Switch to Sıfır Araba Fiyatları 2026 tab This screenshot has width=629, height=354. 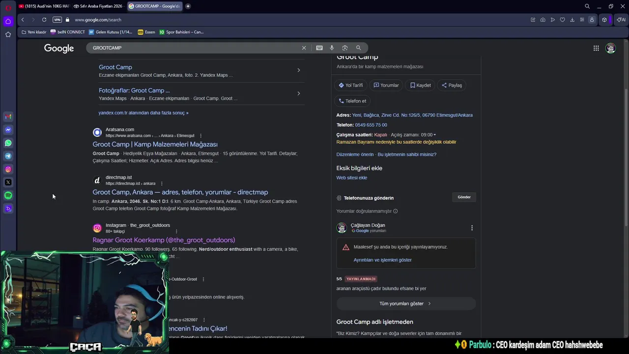(x=98, y=6)
